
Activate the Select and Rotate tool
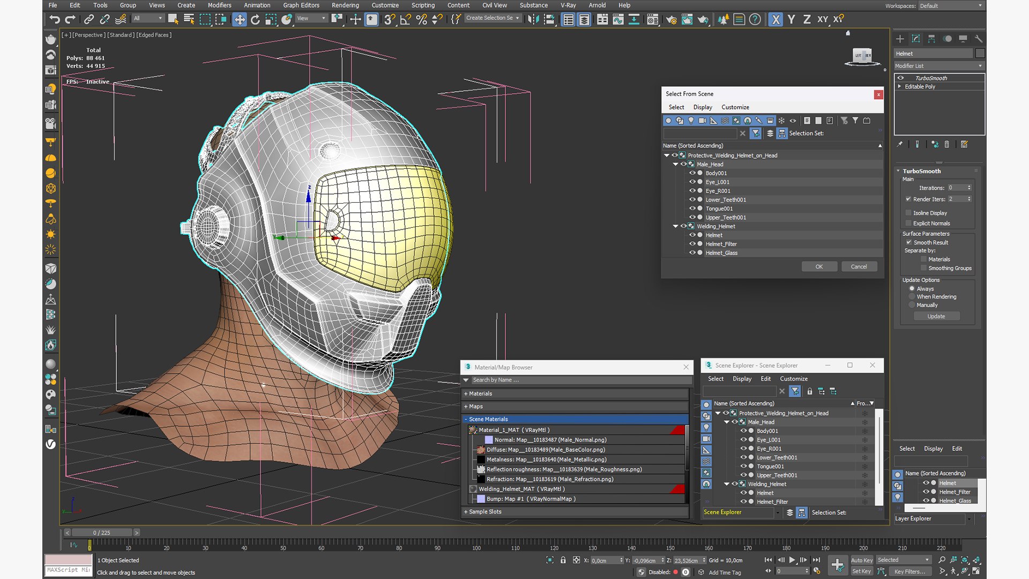click(x=255, y=20)
